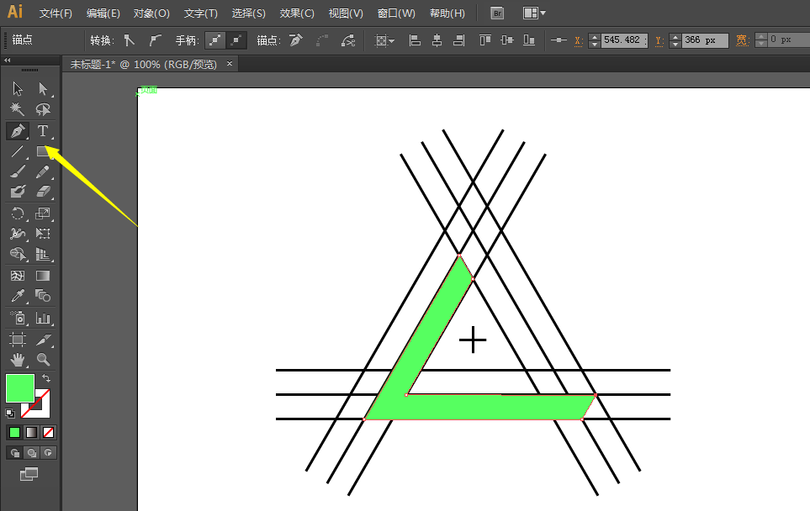Select the Symbol Sprayer tool

18,318
